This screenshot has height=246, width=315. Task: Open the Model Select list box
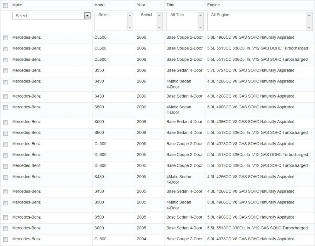pos(114,21)
